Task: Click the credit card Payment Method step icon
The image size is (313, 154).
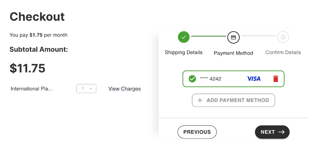Action: point(233,37)
